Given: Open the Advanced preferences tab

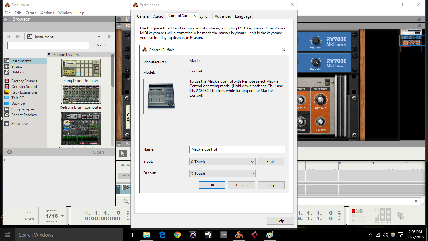Looking at the screenshot, I should [223, 16].
